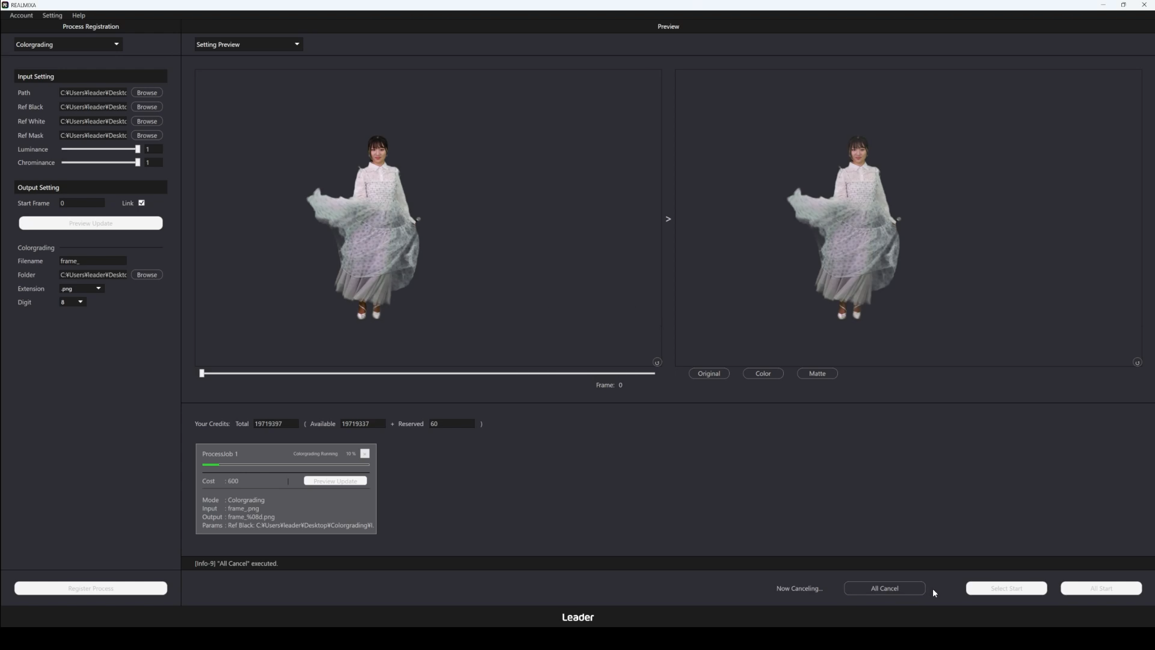1155x650 pixels.
Task: Click the Chrominance value field
Action: (153, 162)
